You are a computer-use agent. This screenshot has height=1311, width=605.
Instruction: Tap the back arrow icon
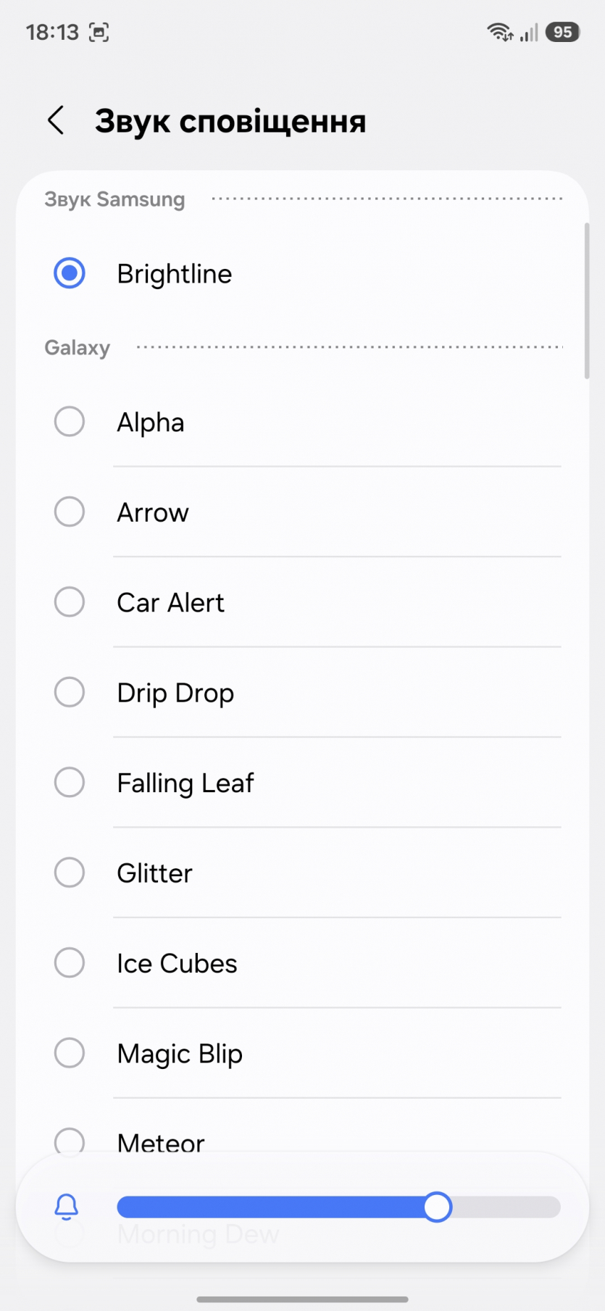point(56,120)
